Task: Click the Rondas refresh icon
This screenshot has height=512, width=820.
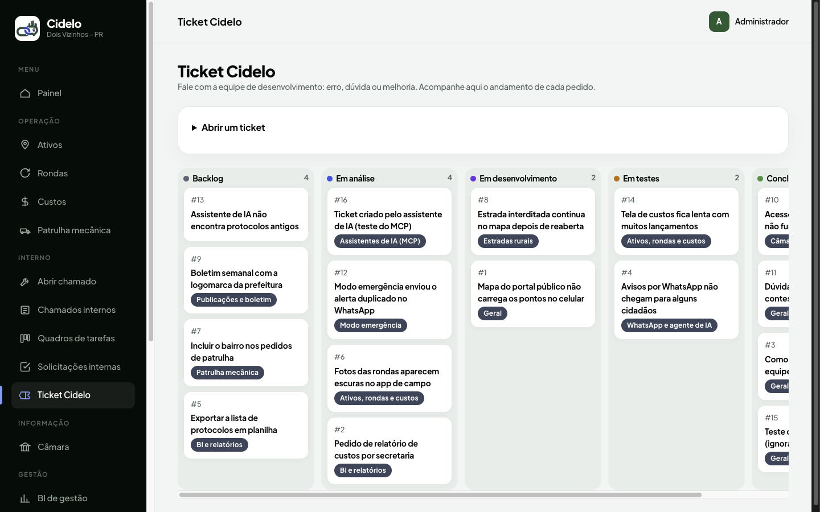Action: [x=25, y=174]
